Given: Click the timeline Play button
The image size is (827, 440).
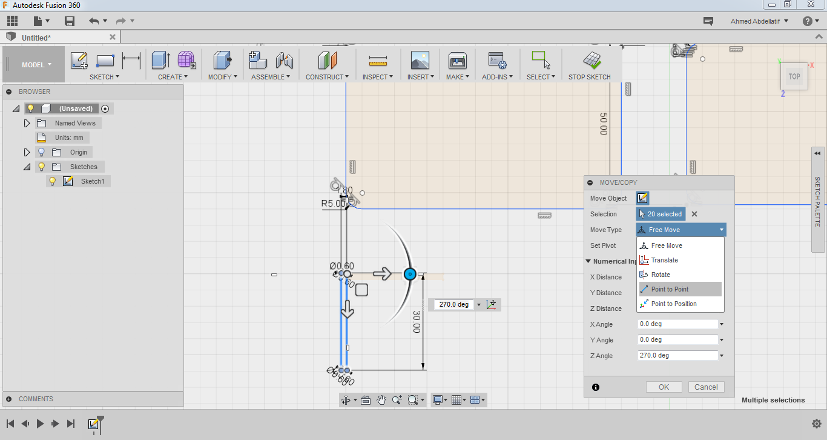Looking at the screenshot, I should [40, 424].
